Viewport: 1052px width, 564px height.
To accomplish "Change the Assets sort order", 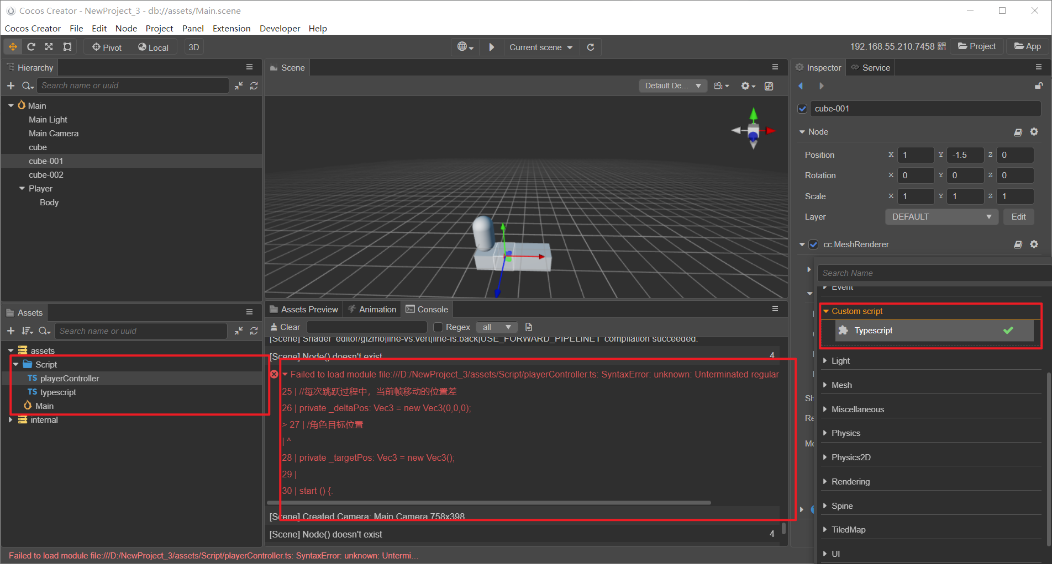I will pyautogui.click(x=27, y=331).
